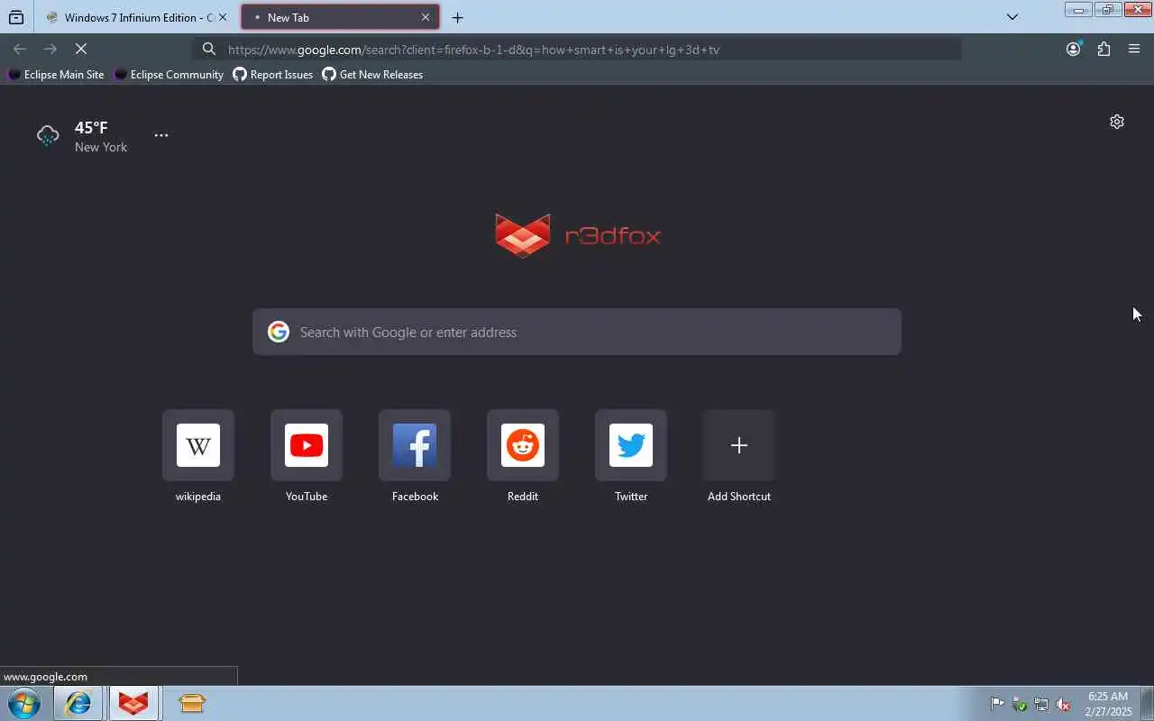Click the muted volume tray icon
Screen dimensions: 1154x721
click(1063, 704)
